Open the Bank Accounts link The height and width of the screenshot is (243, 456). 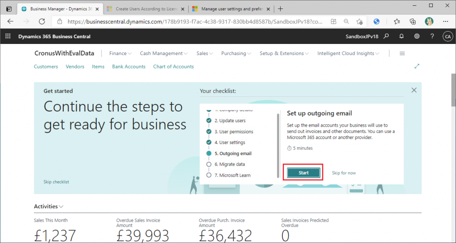[x=129, y=66]
